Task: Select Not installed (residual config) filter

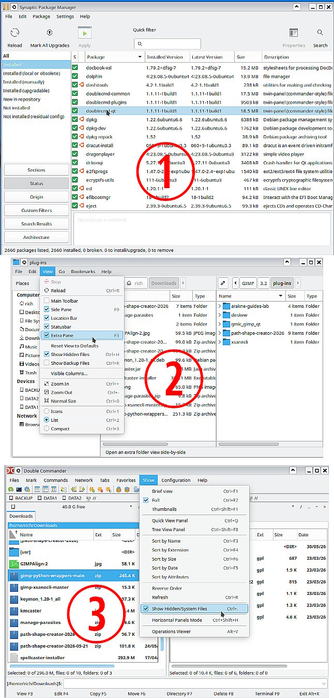Action: 34,117
